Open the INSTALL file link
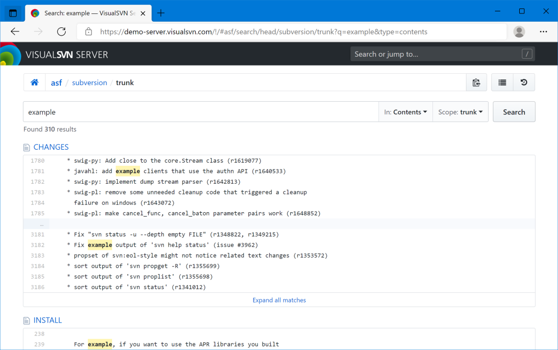Screen dimensions: 558x350 point(48,320)
